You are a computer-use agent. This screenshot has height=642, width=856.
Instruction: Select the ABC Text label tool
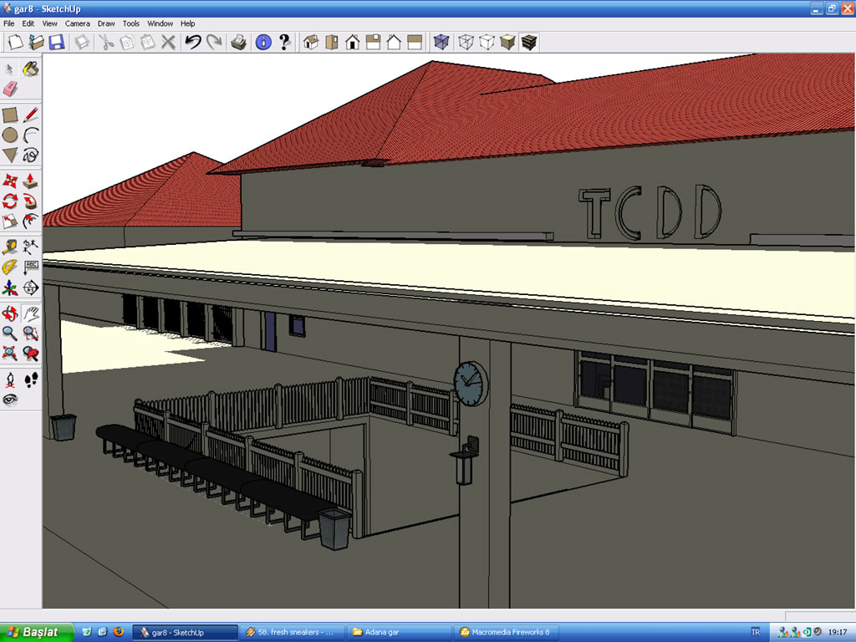pos(31,267)
